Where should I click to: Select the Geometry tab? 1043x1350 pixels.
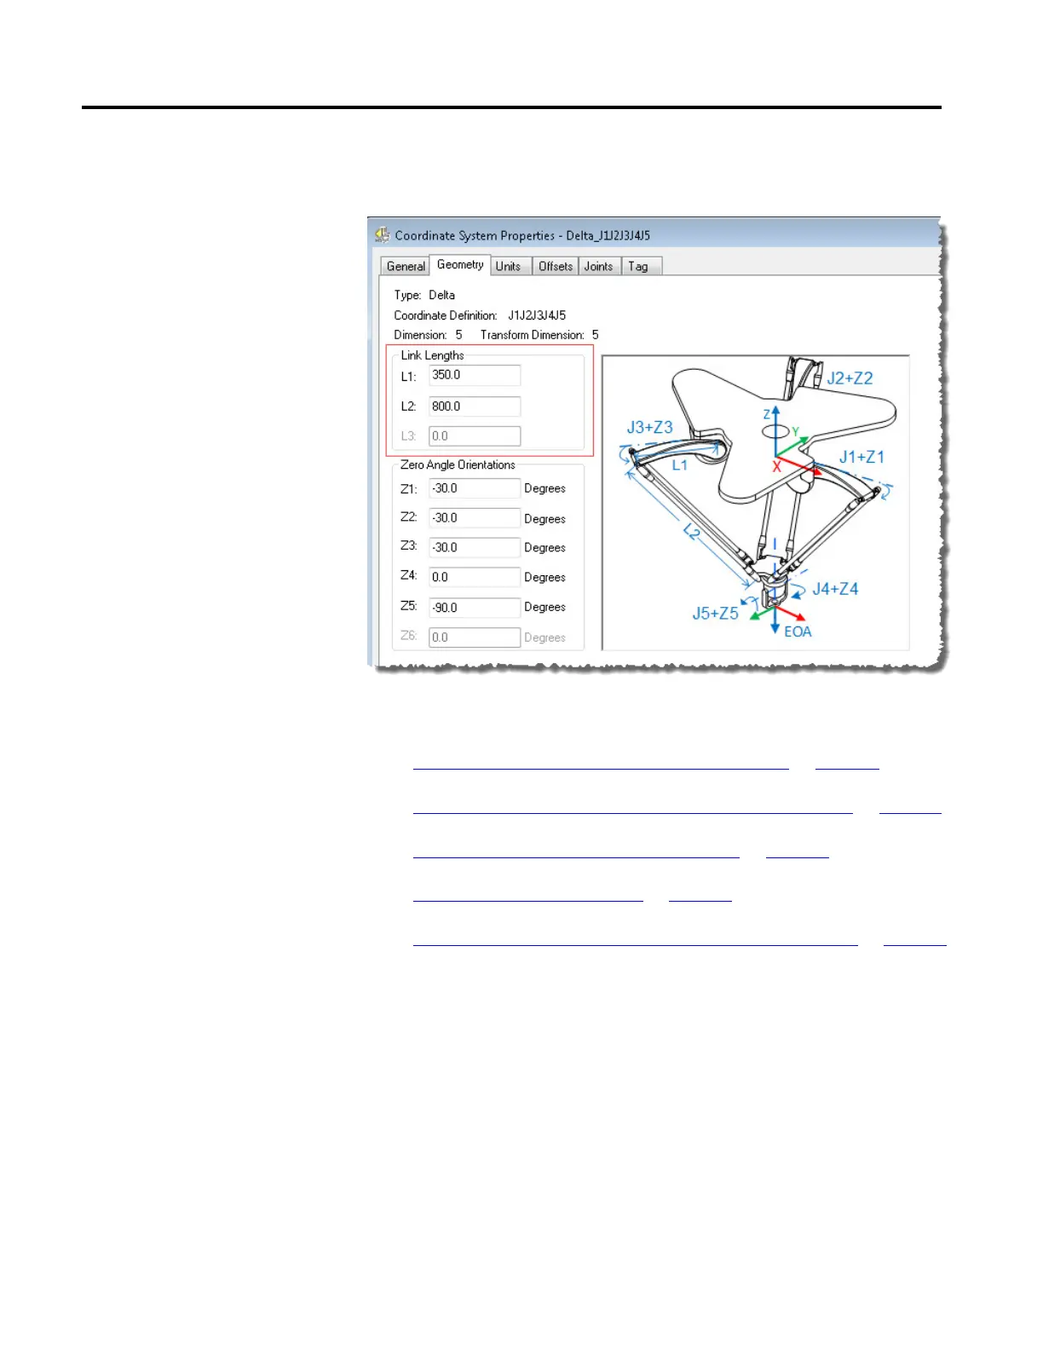(460, 264)
